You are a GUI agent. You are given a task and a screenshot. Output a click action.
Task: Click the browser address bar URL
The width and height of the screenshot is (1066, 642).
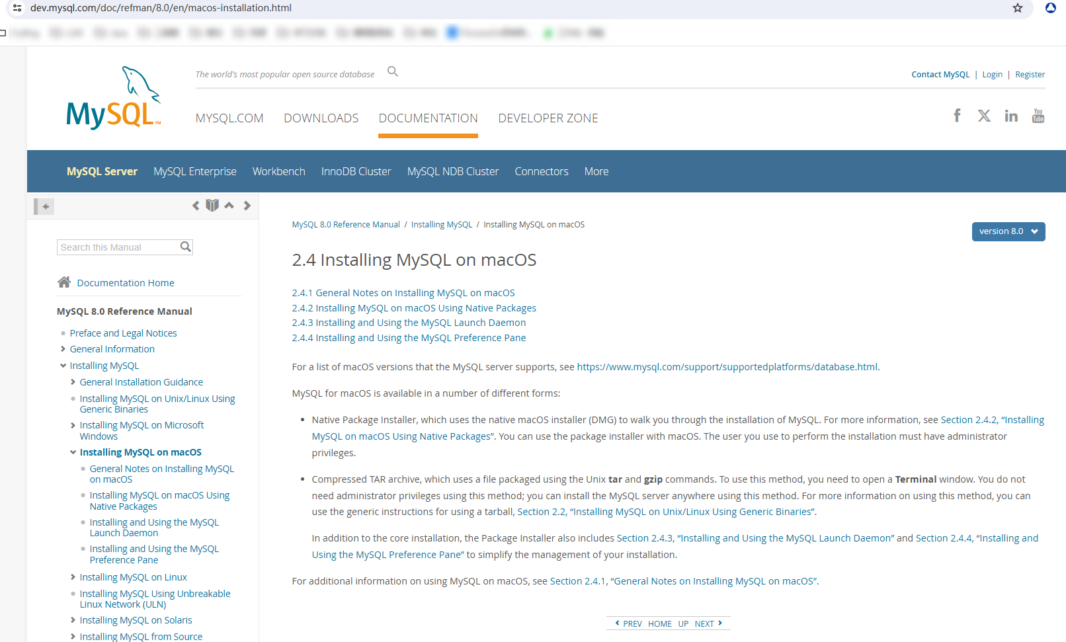[x=161, y=8]
